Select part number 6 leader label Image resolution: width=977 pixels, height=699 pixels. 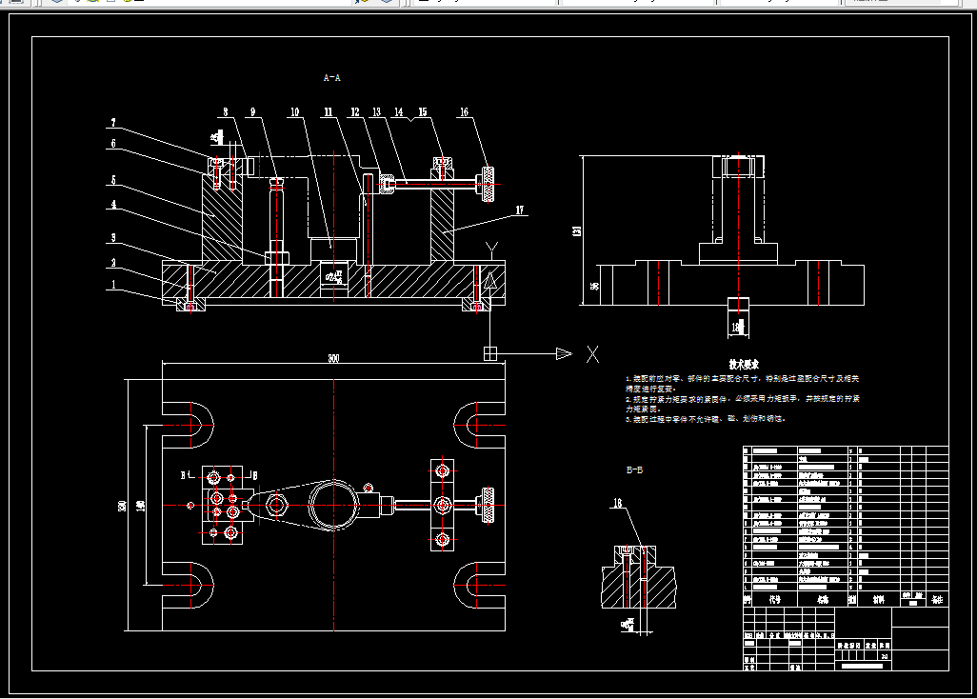[x=113, y=143]
